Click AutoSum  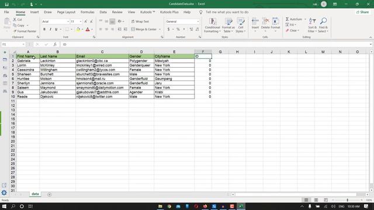pyautogui.click(x=294, y=19)
